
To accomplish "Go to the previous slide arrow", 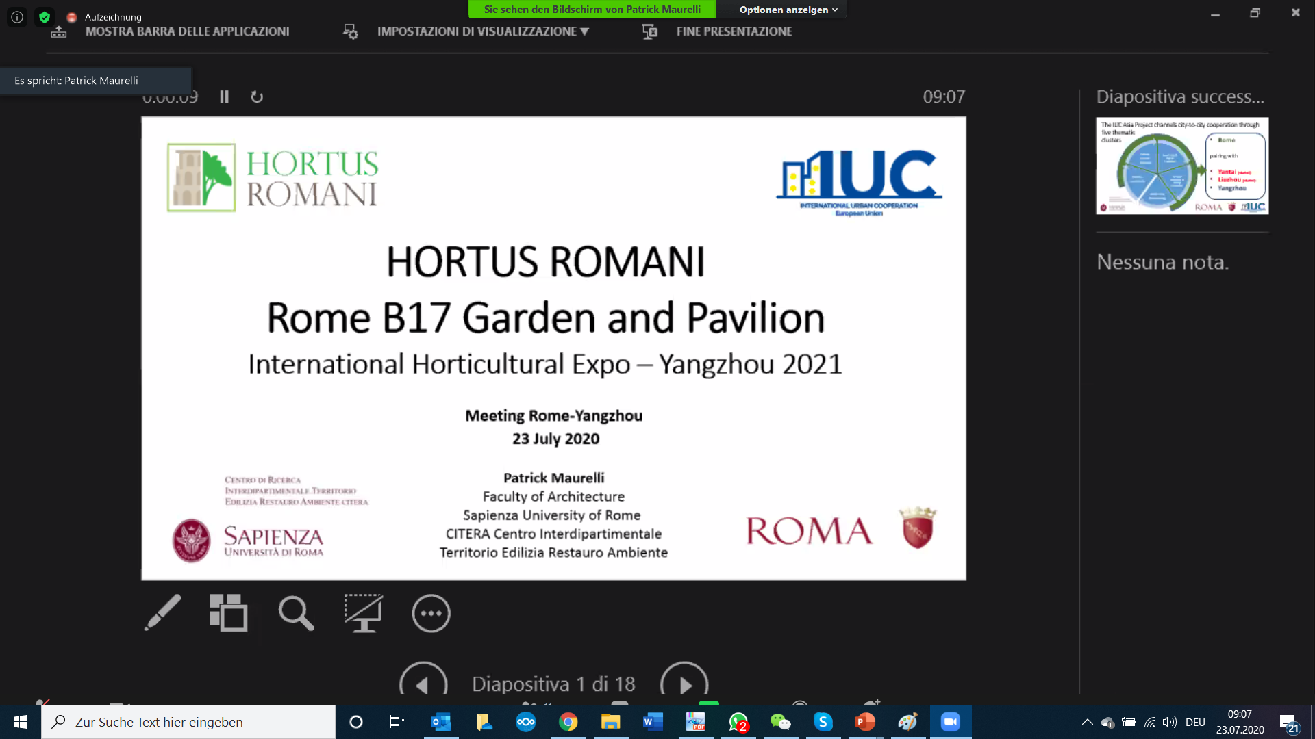I will pyautogui.click(x=423, y=684).
